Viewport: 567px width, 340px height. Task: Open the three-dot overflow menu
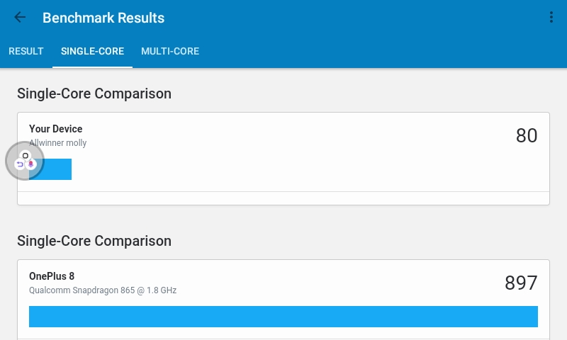[x=551, y=18]
